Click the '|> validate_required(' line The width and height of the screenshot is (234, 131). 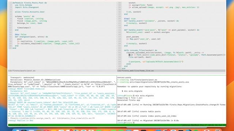pyautogui.click(x=49, y=44)
